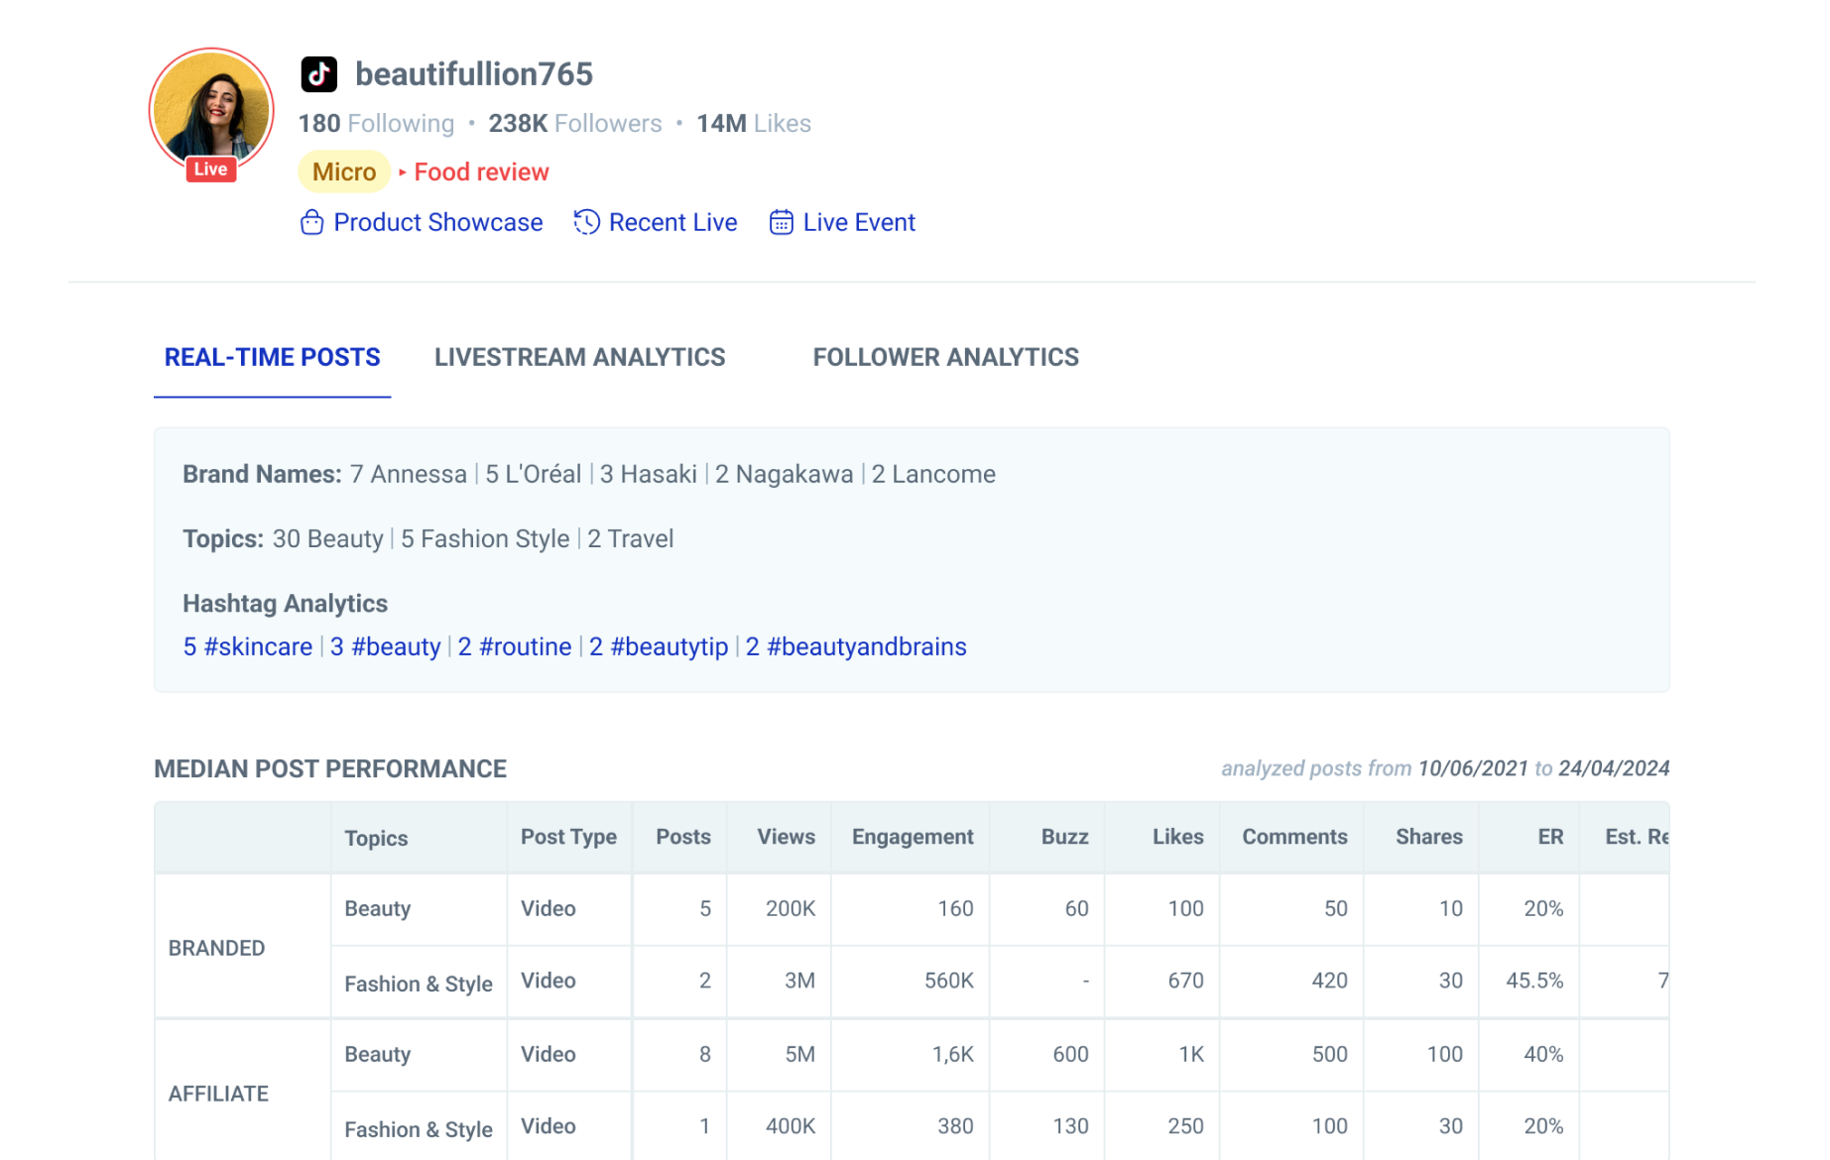Image resolution: width=1830 pixels, height=1160 pixels.
Task: Click the #skincare hashtag link
Action: click(248, 646)
